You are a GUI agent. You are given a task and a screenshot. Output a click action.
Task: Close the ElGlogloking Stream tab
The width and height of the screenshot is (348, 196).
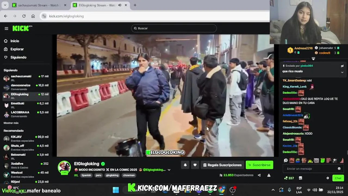(x=126, y=5)
